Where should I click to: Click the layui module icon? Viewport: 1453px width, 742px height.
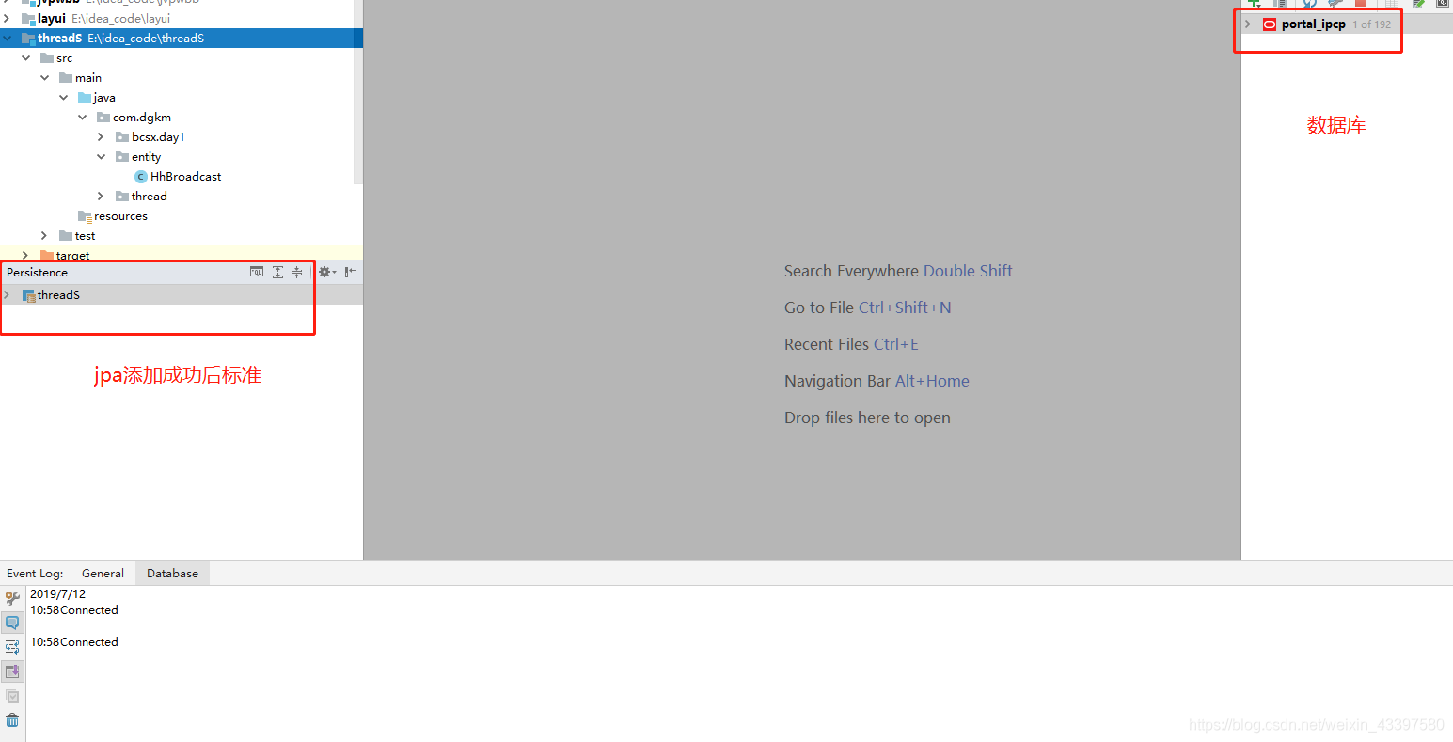(28, 19)
